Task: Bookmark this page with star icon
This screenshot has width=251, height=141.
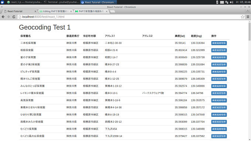Action: click(x=243, y=17)
